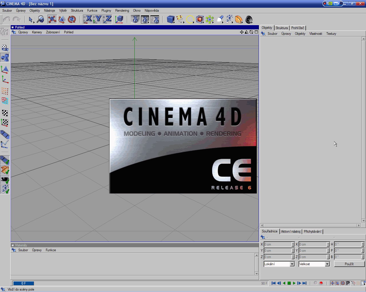Screen dimensions: 366x292
Task: Select the object axis tool
Action: (x=5, y=69)
